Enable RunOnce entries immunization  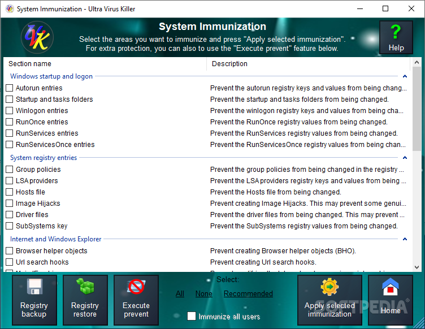click(10, 122)
